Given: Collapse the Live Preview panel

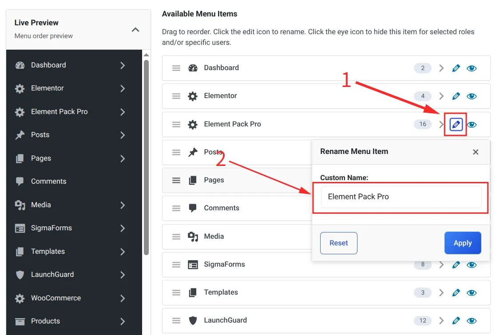Looking at the screenshot, I should pos(135,30).
